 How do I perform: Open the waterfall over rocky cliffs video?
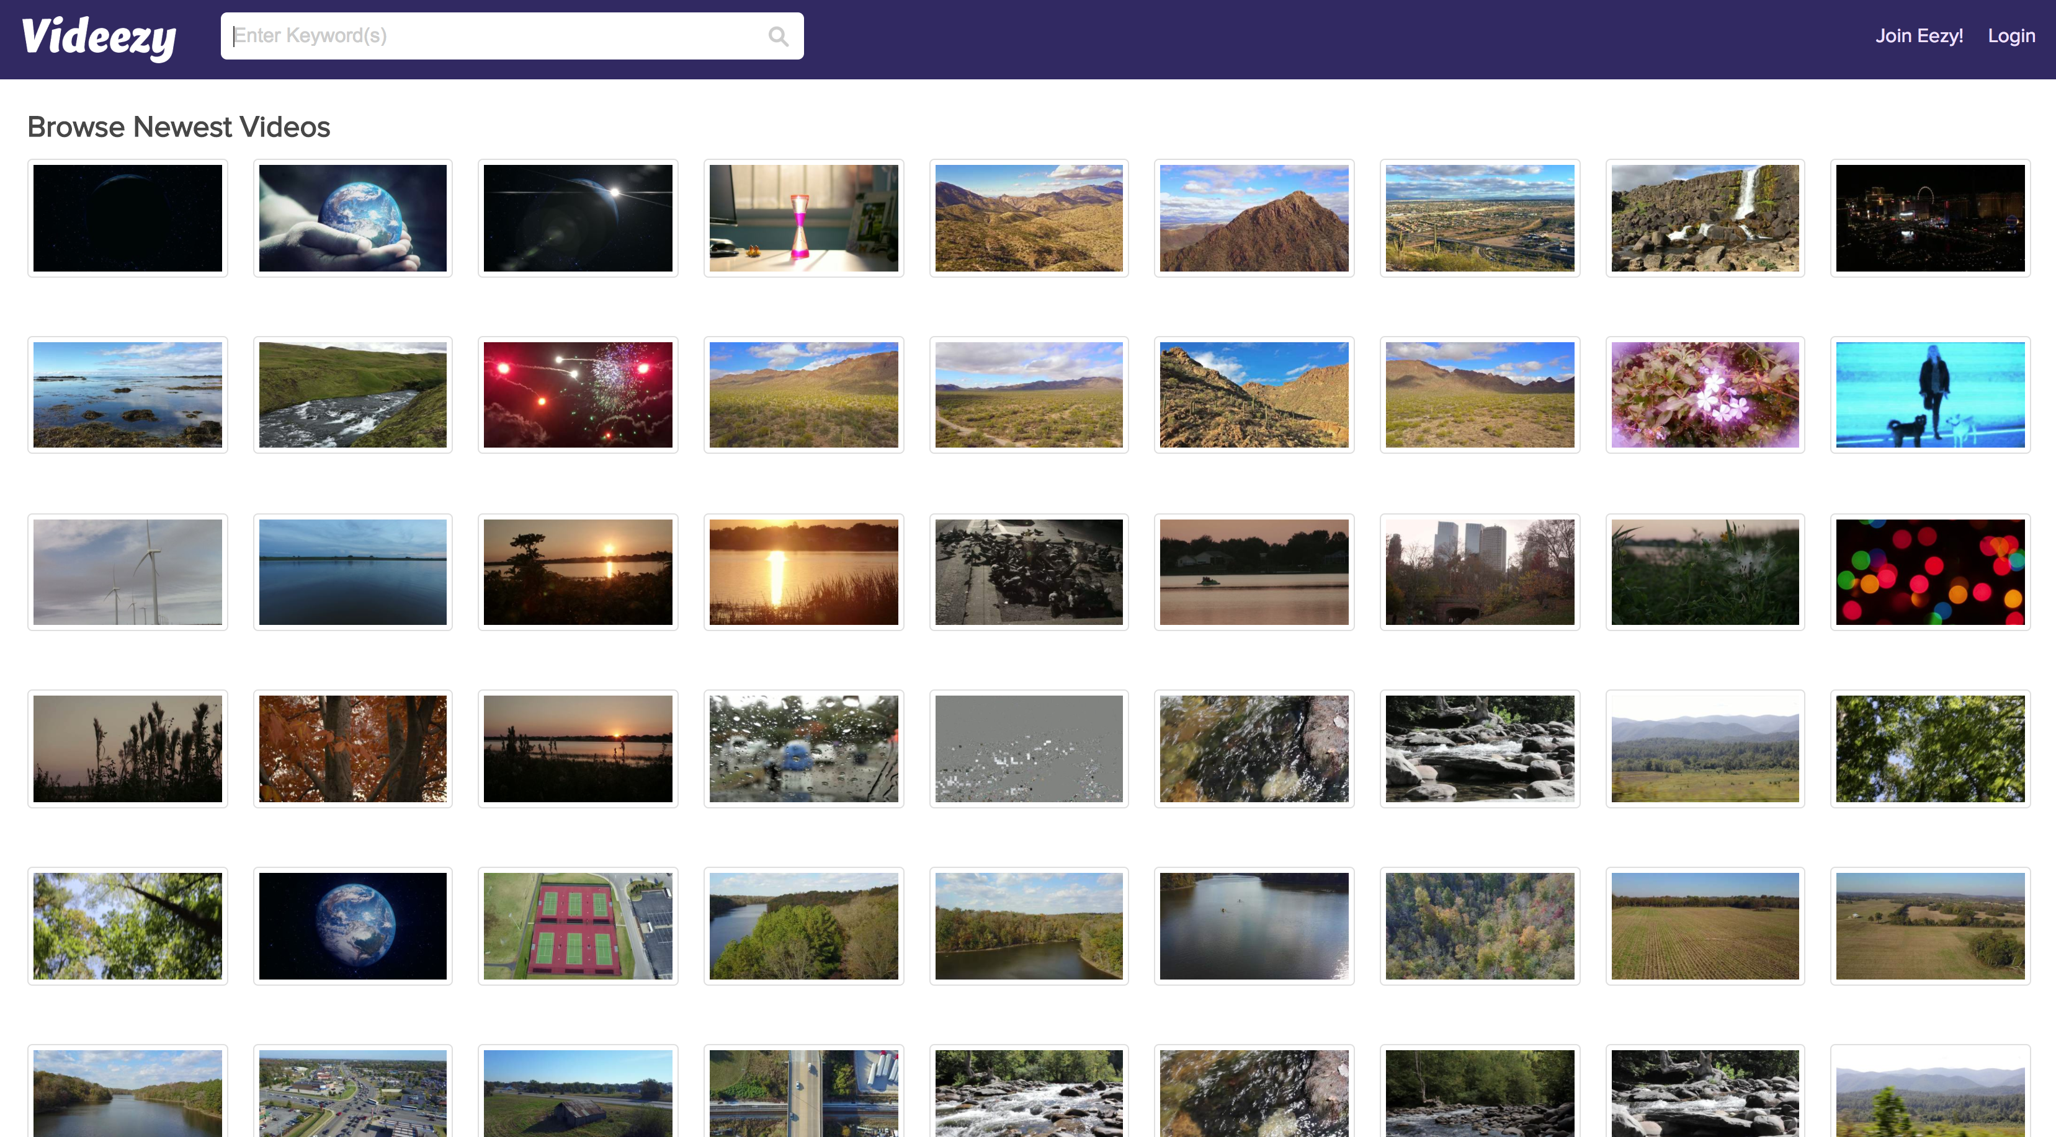(1705, 218)
